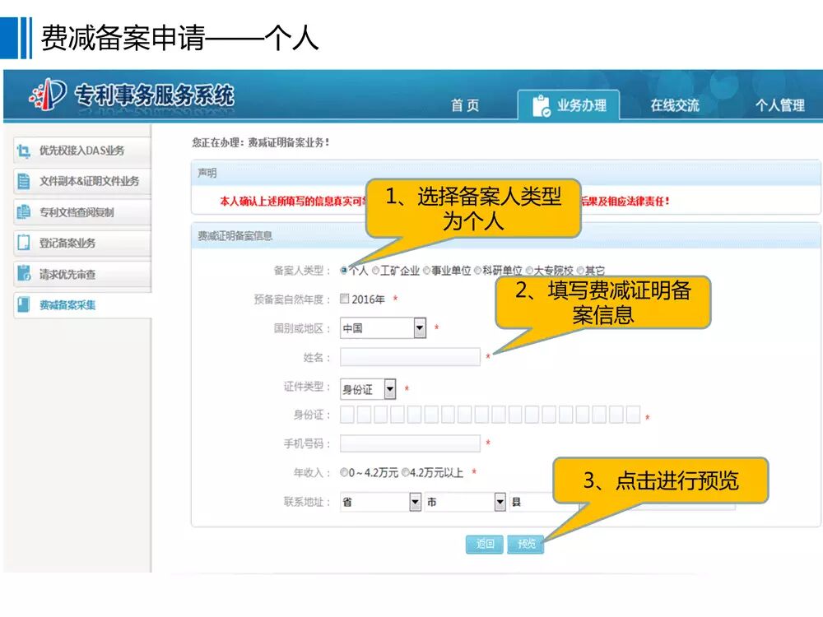The image size is (823, 617).
Task: Open 费减备案采集 sidebar item
Action: 82,304
